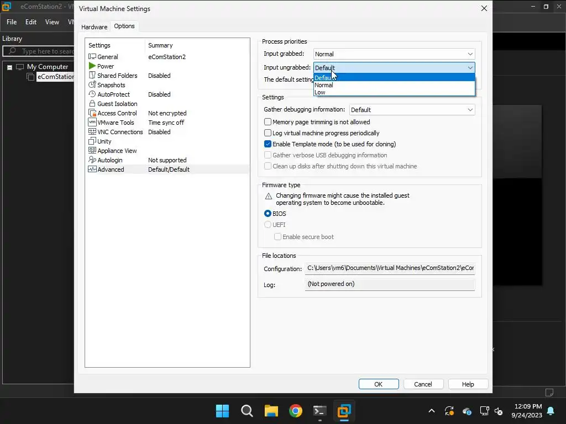Choose Low in the open priority list
The height and width of the screenshot is (424, 566).
394,92
